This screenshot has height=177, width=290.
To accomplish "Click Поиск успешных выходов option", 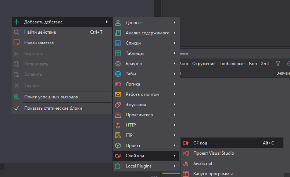I will click(51, 97).
